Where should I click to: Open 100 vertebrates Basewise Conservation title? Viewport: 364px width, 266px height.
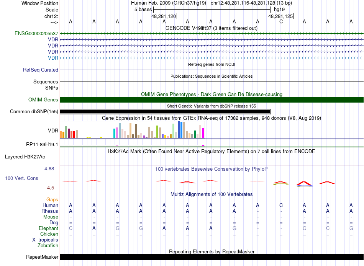(x=212, y=169)
